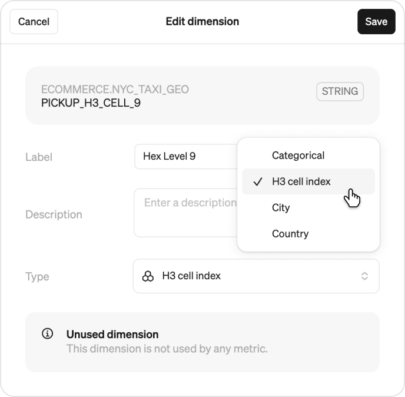
Task: Click the Edit dimension dialog title
Action: [203, 21]
